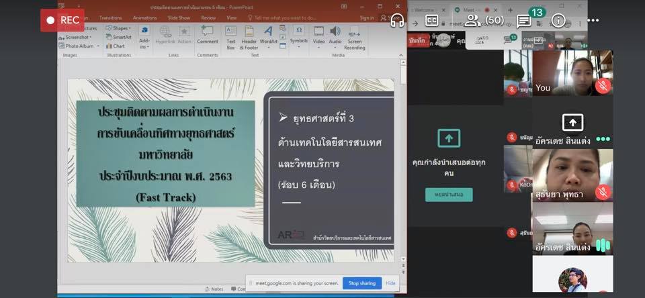Screen dimensions: 645x298
Task: Open the chat with 13 unread messages
Action: click(x=525, y=21)
